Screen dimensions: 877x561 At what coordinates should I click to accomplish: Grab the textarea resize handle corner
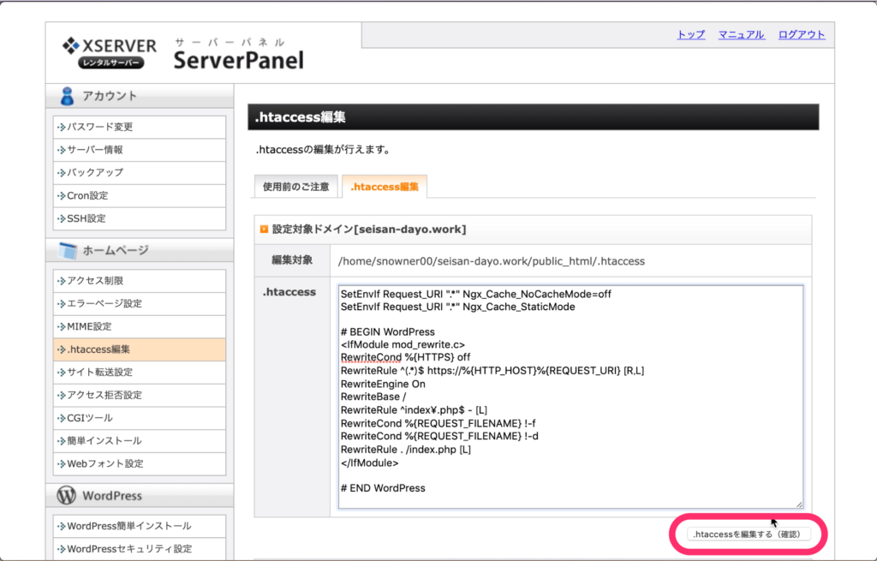tap(799, 504)
